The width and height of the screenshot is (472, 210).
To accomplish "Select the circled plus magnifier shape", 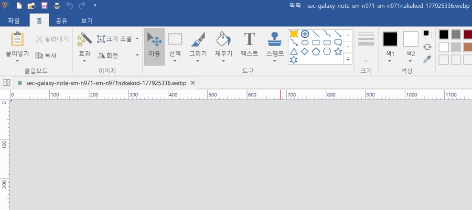I will [x=305, y=34].
